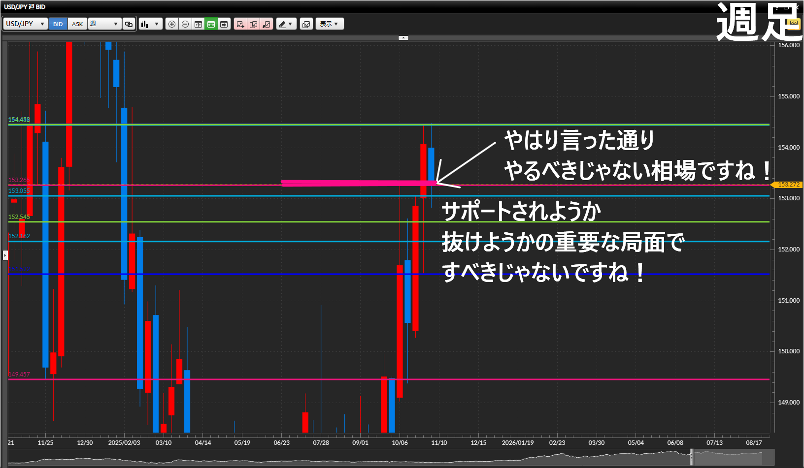This screenshot has width=804, height=468.
Task: Click the scroll-to-latest arrow icon
Action: (224, 24)
